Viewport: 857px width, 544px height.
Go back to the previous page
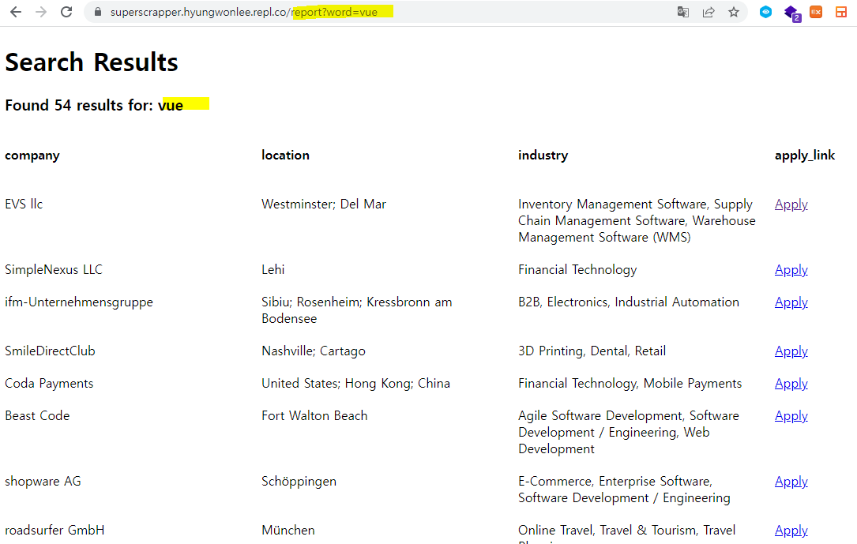click(x=16, y=12)
